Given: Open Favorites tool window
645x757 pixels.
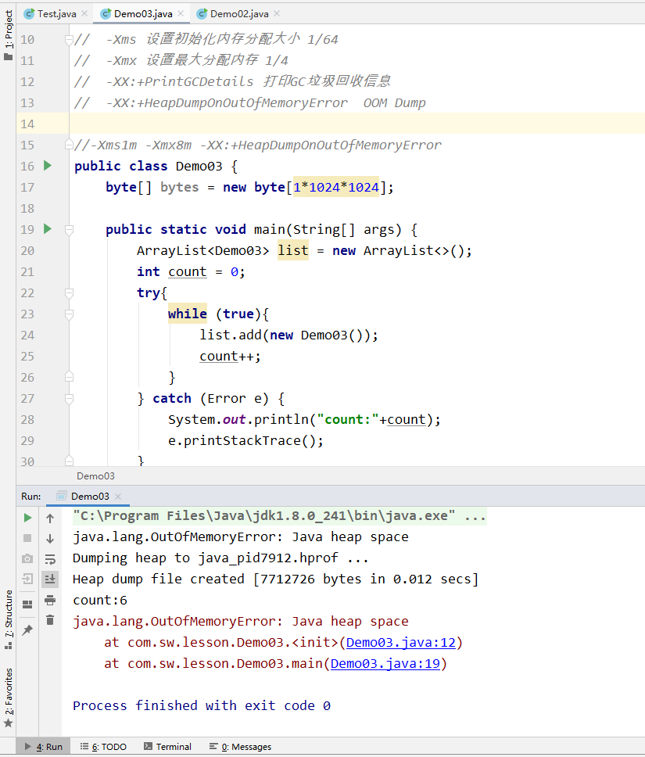Looking at the screenshot, I should 8,698.
